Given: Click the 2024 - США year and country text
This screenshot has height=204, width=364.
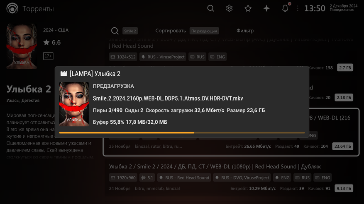Looking at the screenshot, I should (x=56, y=30).
